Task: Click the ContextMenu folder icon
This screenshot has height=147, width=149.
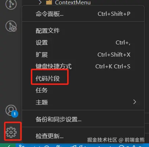Action: click(x=49, y=2)
